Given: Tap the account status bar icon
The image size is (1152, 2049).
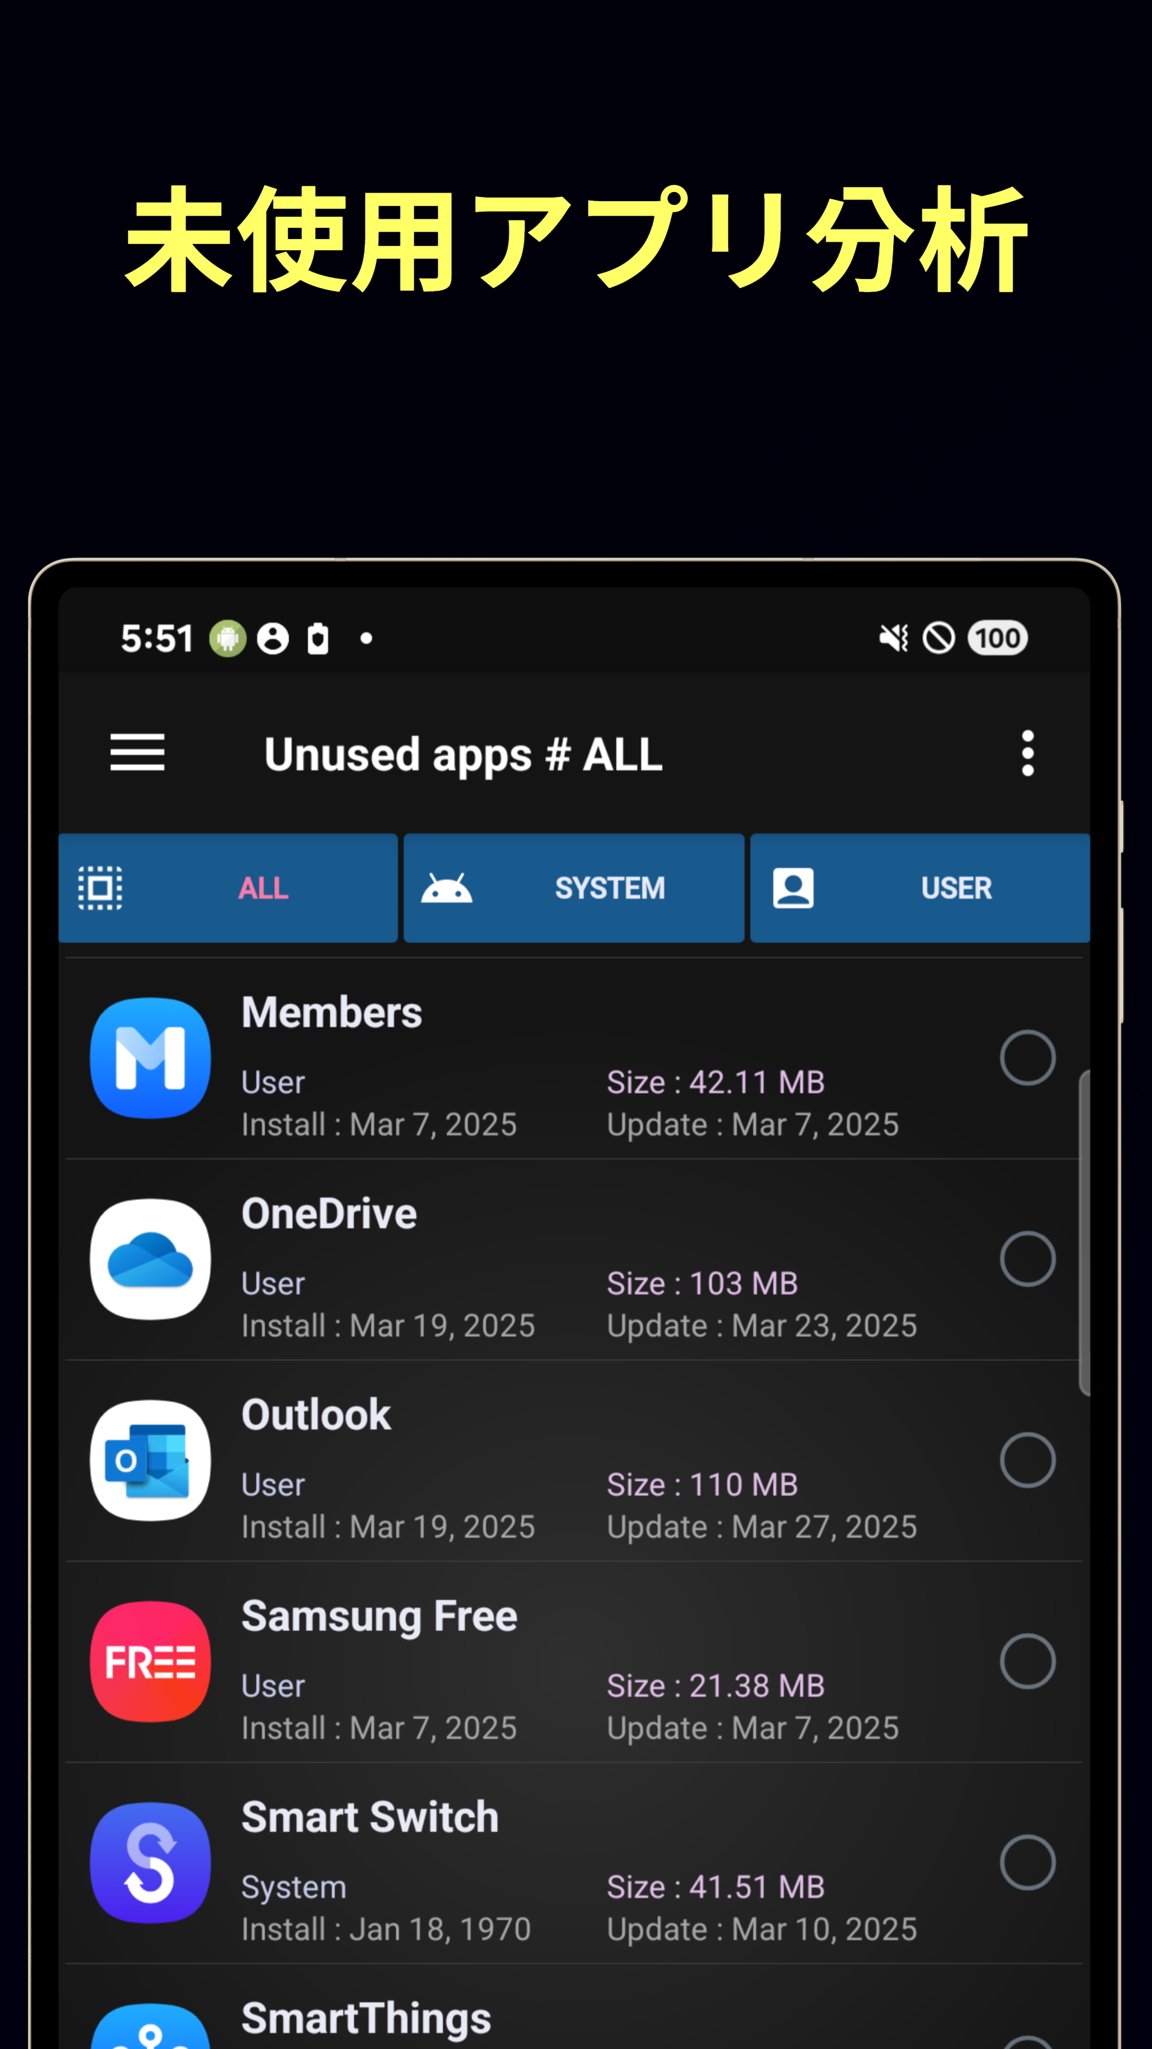Looking at the screenshot, I should tap(273, 638).
